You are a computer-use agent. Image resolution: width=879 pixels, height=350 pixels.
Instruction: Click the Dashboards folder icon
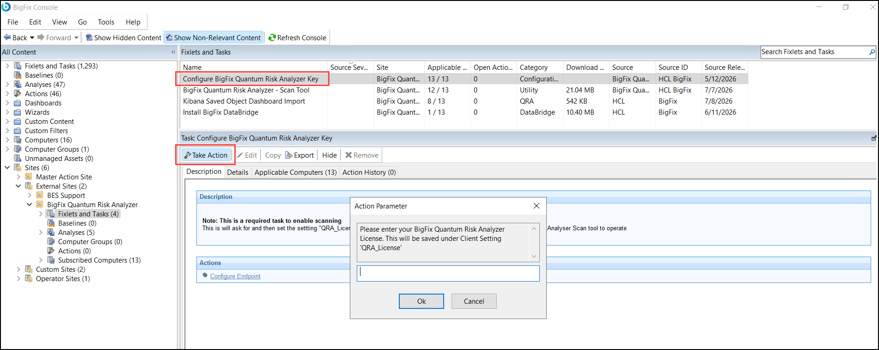(x=18, y=103)
